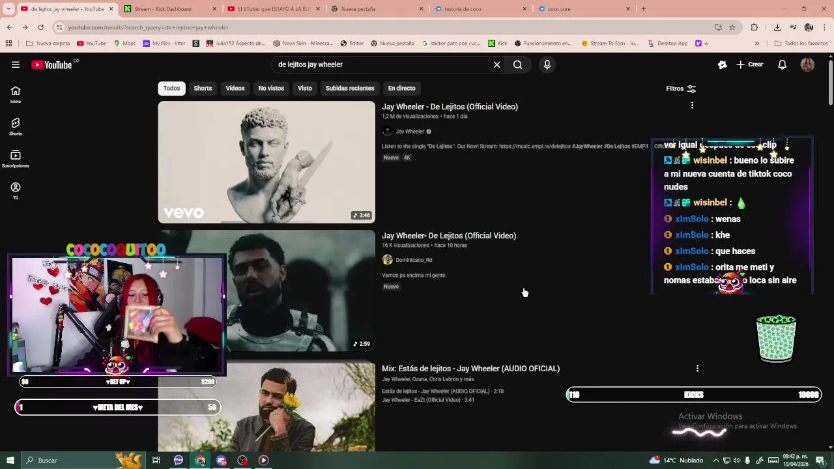Open Inicio in the YouTube sidebar

click(x=16, y=94)
